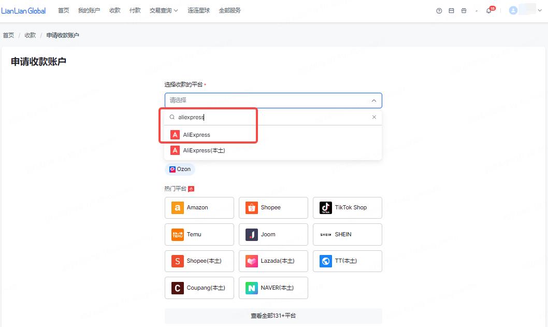548x327 pixels.
Task: Click the 选择收款的平台 label
Action: click(x=183, y=84)
